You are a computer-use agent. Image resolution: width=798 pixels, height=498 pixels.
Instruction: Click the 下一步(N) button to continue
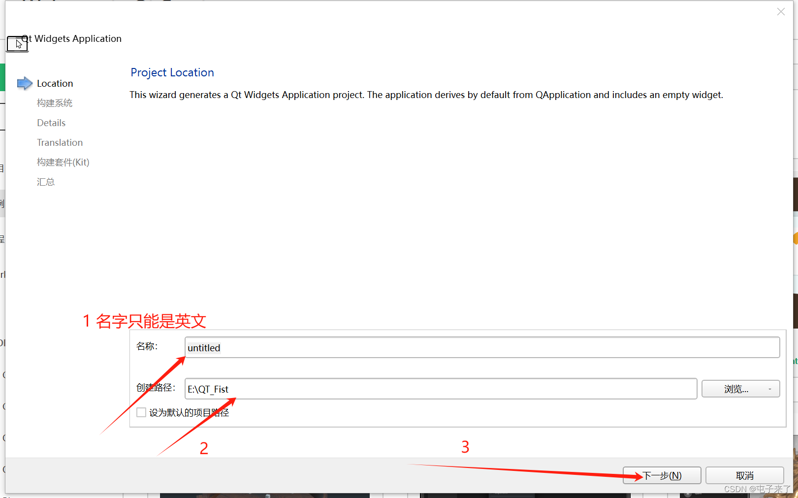click(662, 475)
